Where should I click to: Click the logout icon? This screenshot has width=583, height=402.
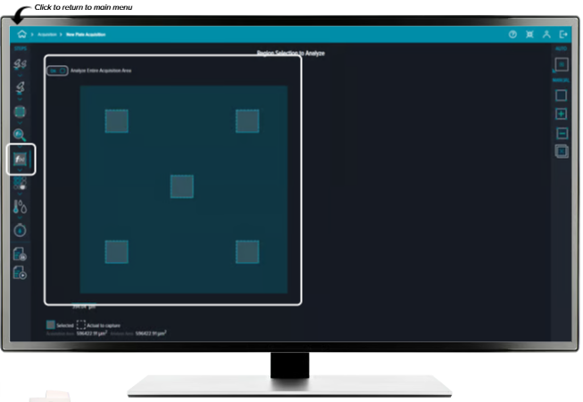(x=563, y=35)
